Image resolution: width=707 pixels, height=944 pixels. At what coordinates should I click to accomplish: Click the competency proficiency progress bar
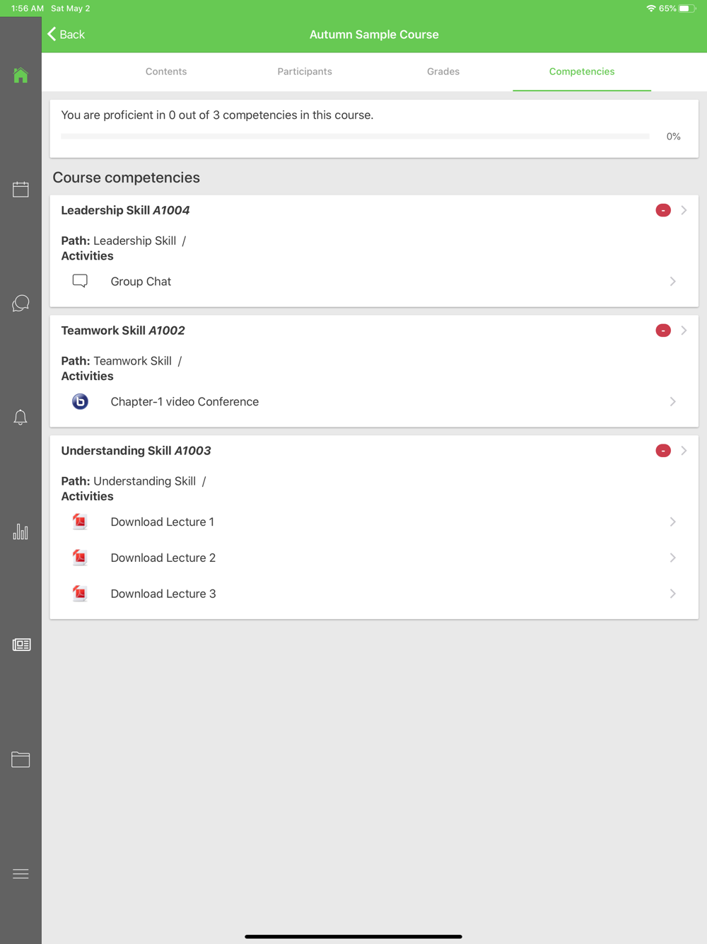click(355, 137)
